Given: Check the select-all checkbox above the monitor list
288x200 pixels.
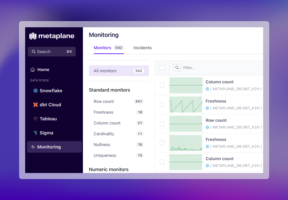Looking at the screenshot, I should pyautogui.click(x=162, y=68).
